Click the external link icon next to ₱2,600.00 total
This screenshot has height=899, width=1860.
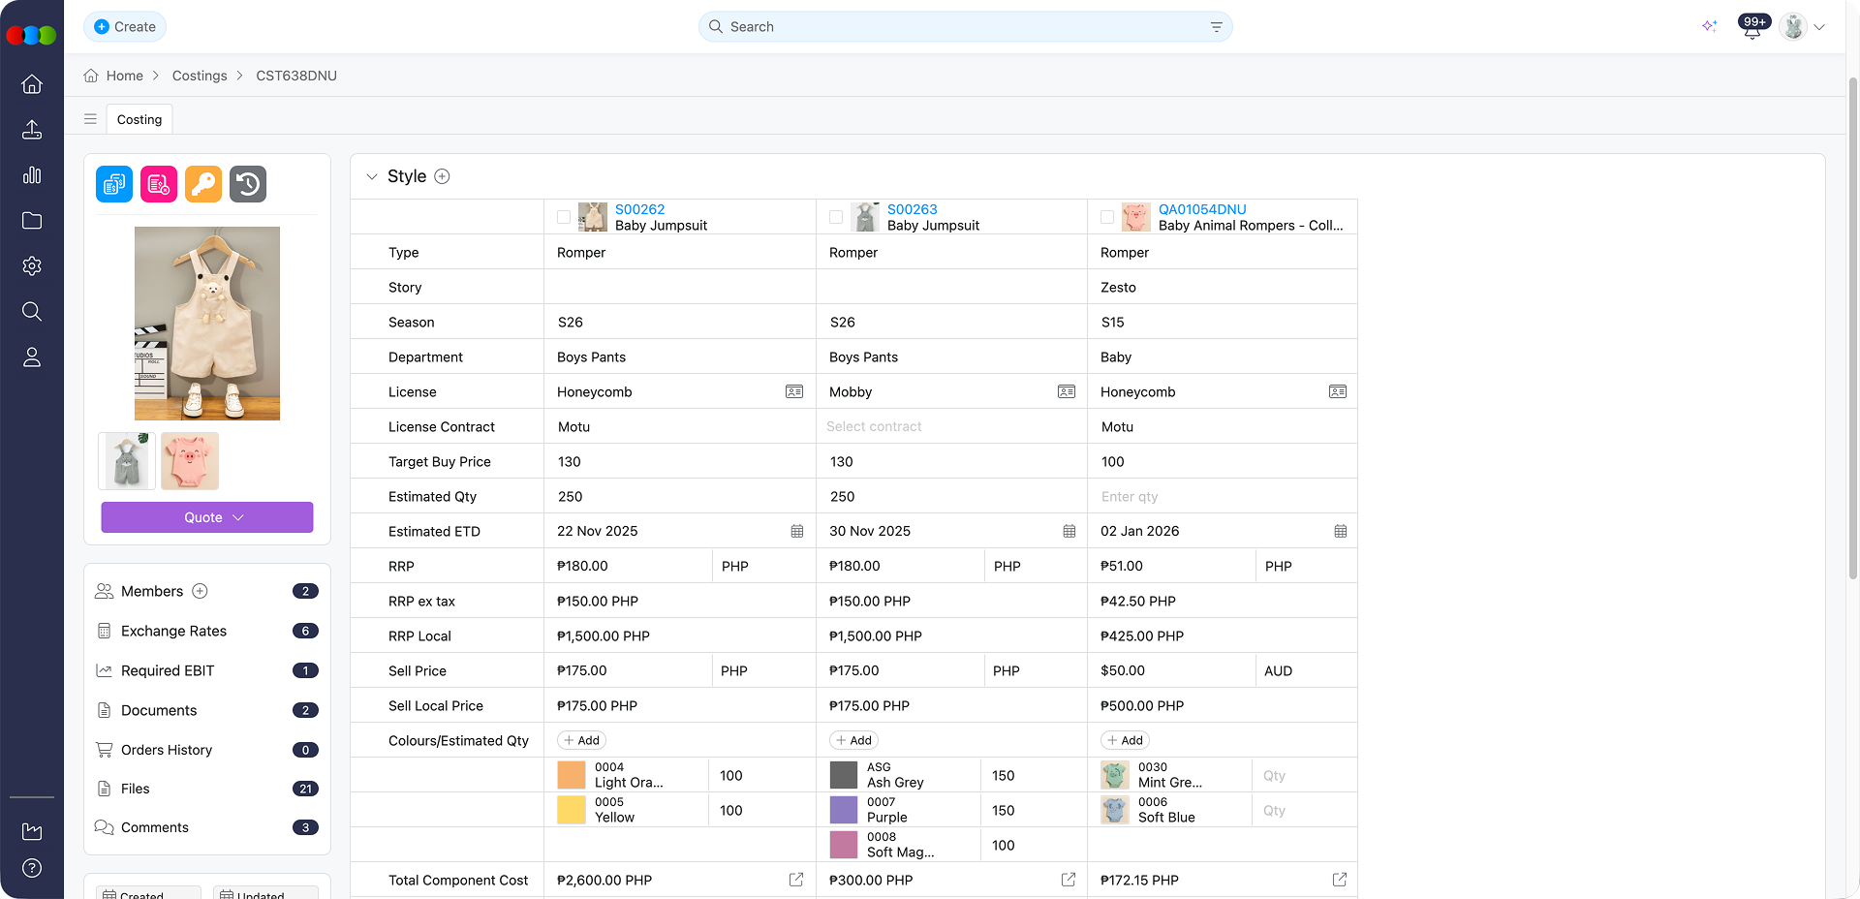pyautogui.click(x=796, y=880)
